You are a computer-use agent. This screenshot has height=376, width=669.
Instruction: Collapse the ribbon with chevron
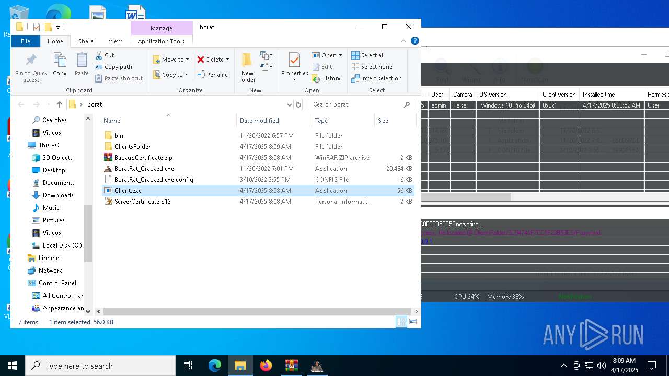pos(403,41)
